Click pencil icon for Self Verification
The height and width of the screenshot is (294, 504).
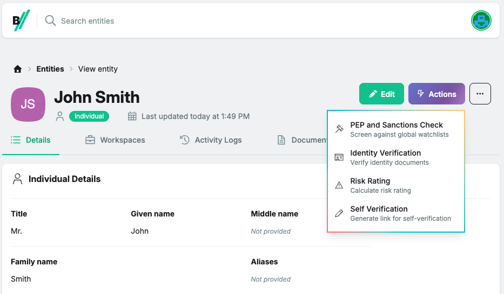339,213
